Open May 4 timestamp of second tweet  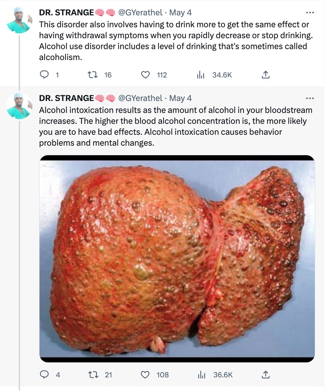pos(181,99)
